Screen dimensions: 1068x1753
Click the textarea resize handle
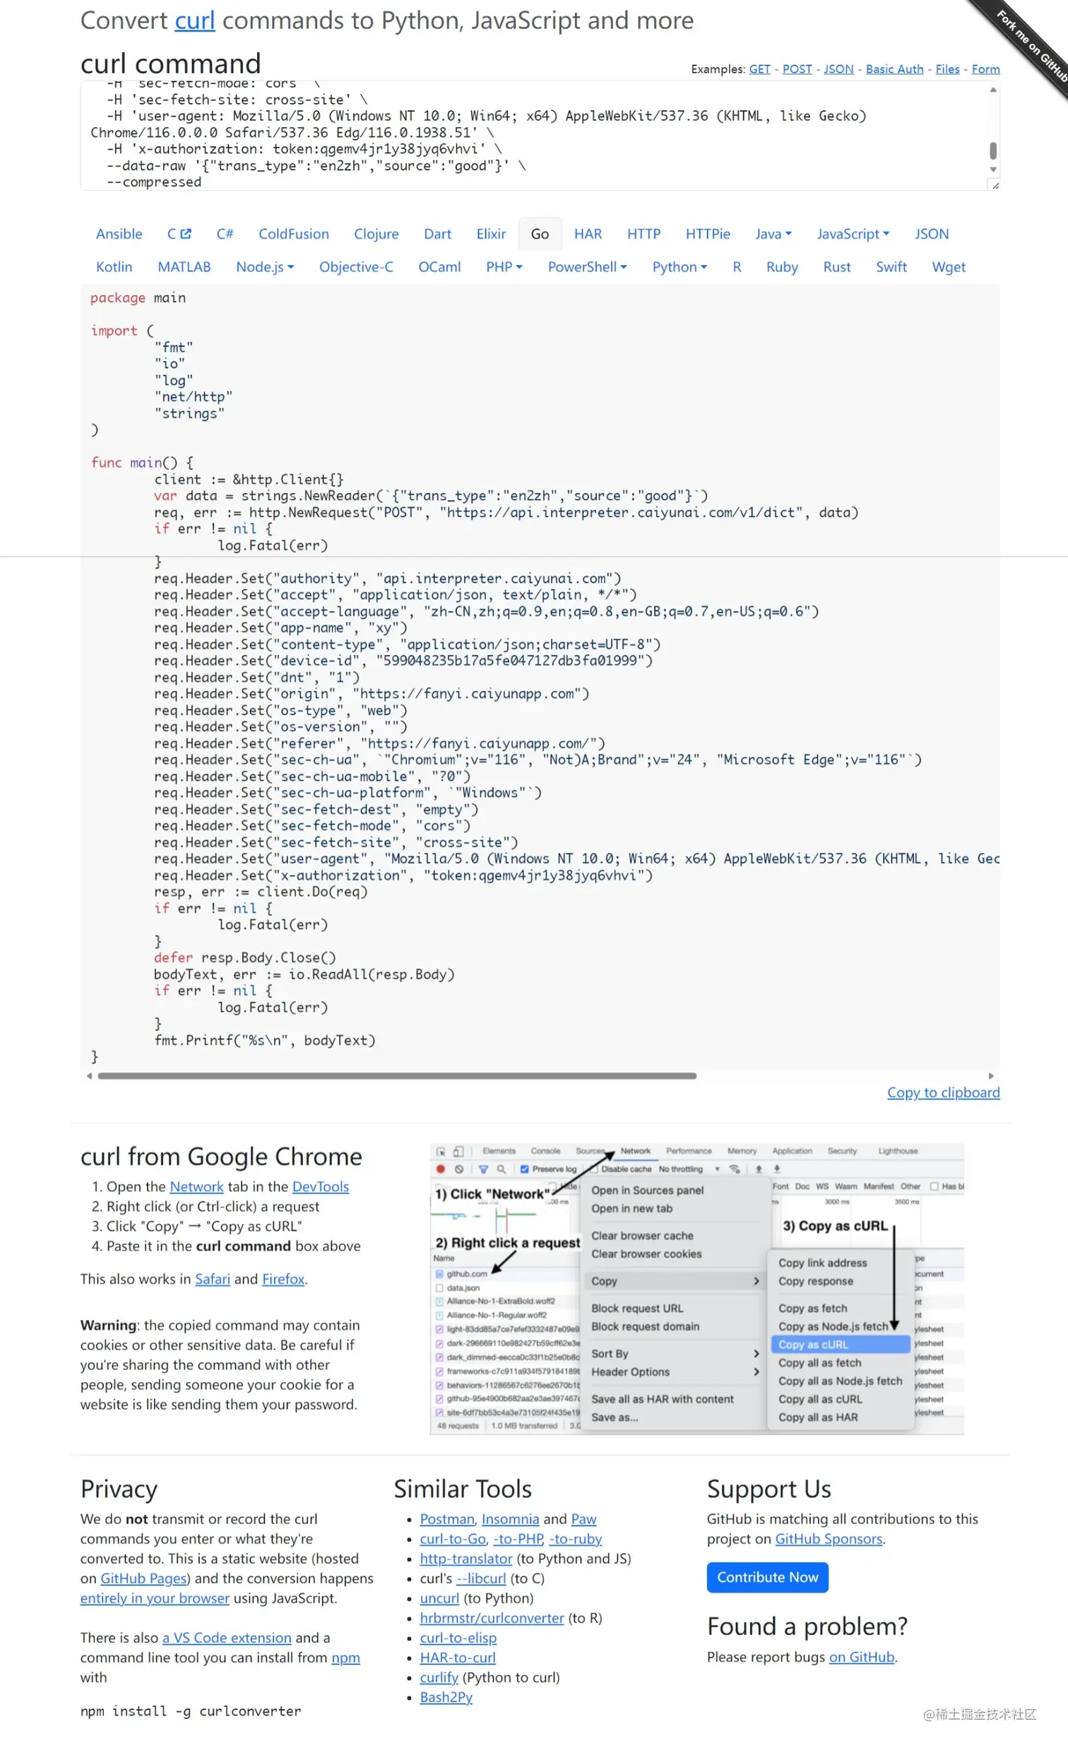pos(995,185)
